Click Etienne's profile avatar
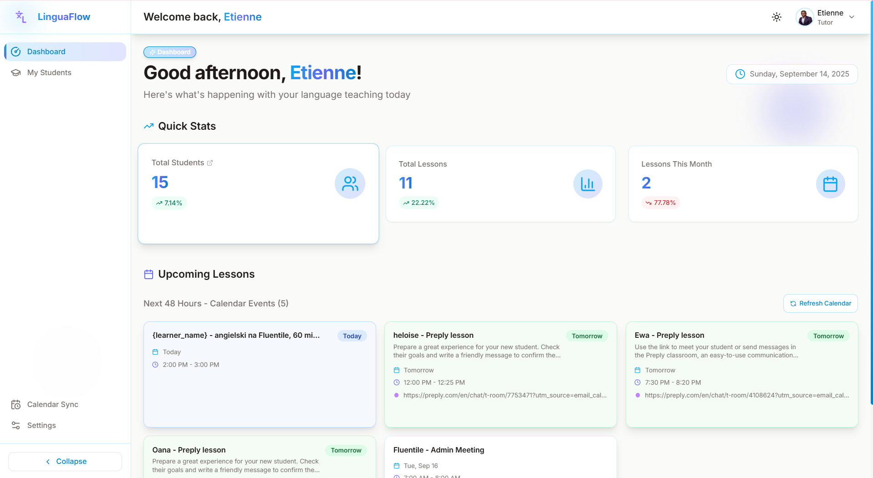Screen dimensions: 873x478 805,17
